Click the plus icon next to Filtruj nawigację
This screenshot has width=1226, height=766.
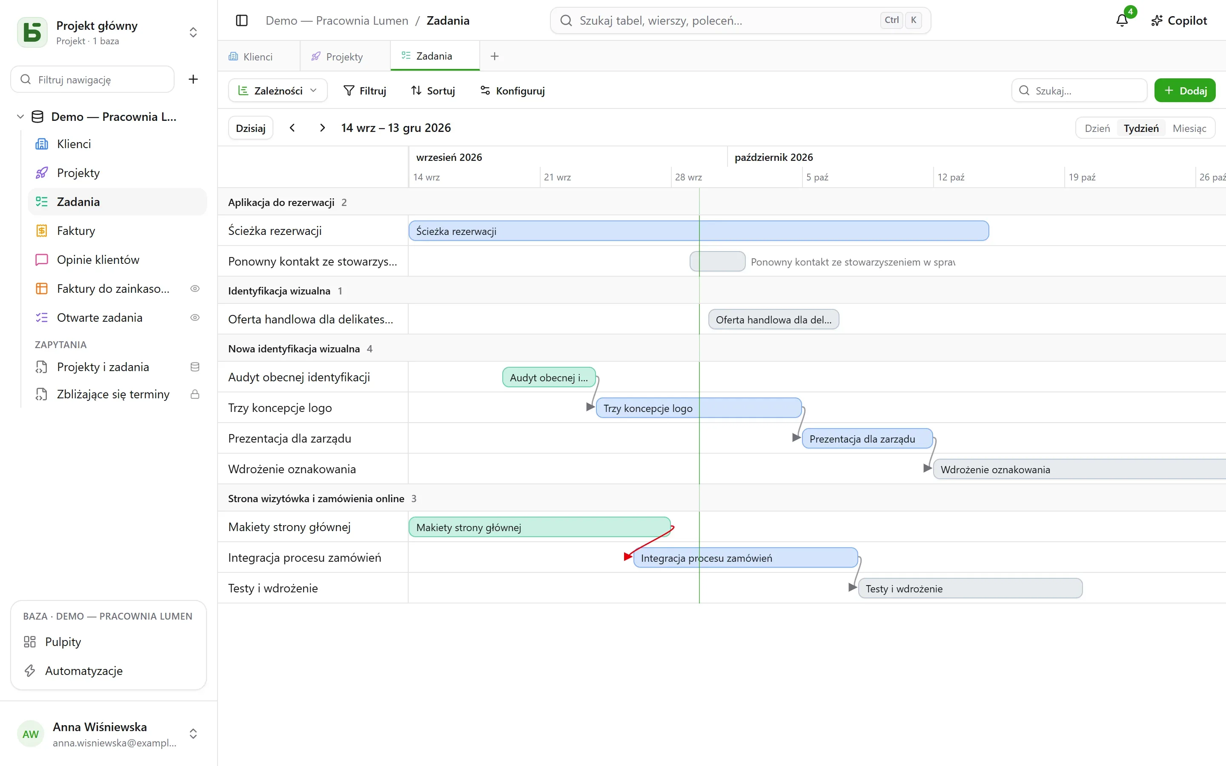pos(193,80)
